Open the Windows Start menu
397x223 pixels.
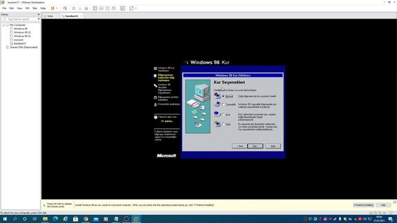pos(5,219)
